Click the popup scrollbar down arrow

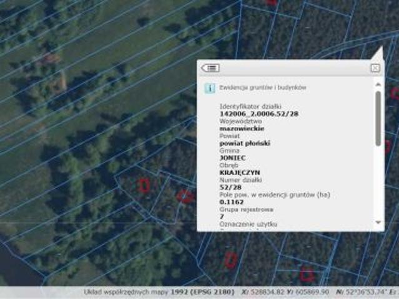point(378,222)
